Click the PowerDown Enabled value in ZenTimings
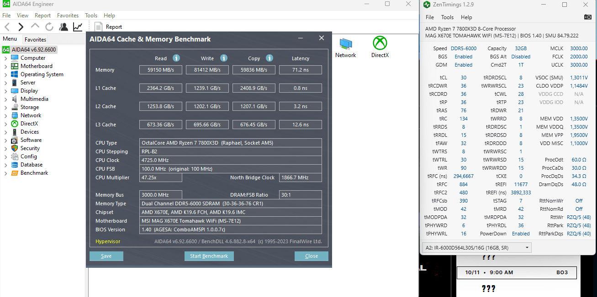This screenshot has width=597, height=297. point(521,234)
